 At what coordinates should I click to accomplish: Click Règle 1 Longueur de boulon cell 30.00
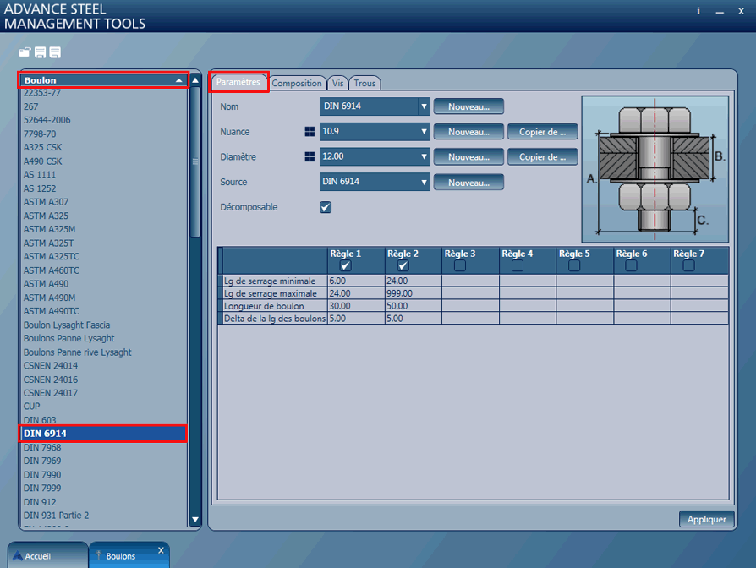point(356,306)
